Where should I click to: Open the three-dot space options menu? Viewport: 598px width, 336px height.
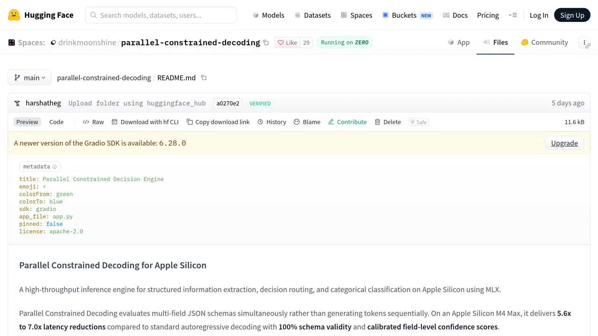click(x=584, y=42)
